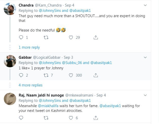Like Gabbar's tweet with 300 likes
The image size is (159, 124).
pos(71,75)
